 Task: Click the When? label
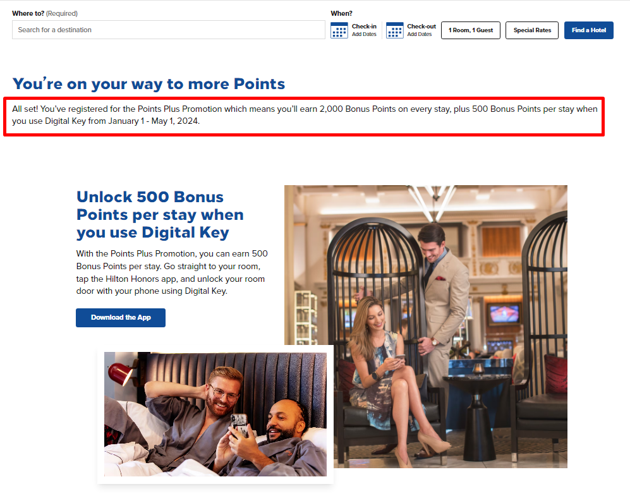341,13
